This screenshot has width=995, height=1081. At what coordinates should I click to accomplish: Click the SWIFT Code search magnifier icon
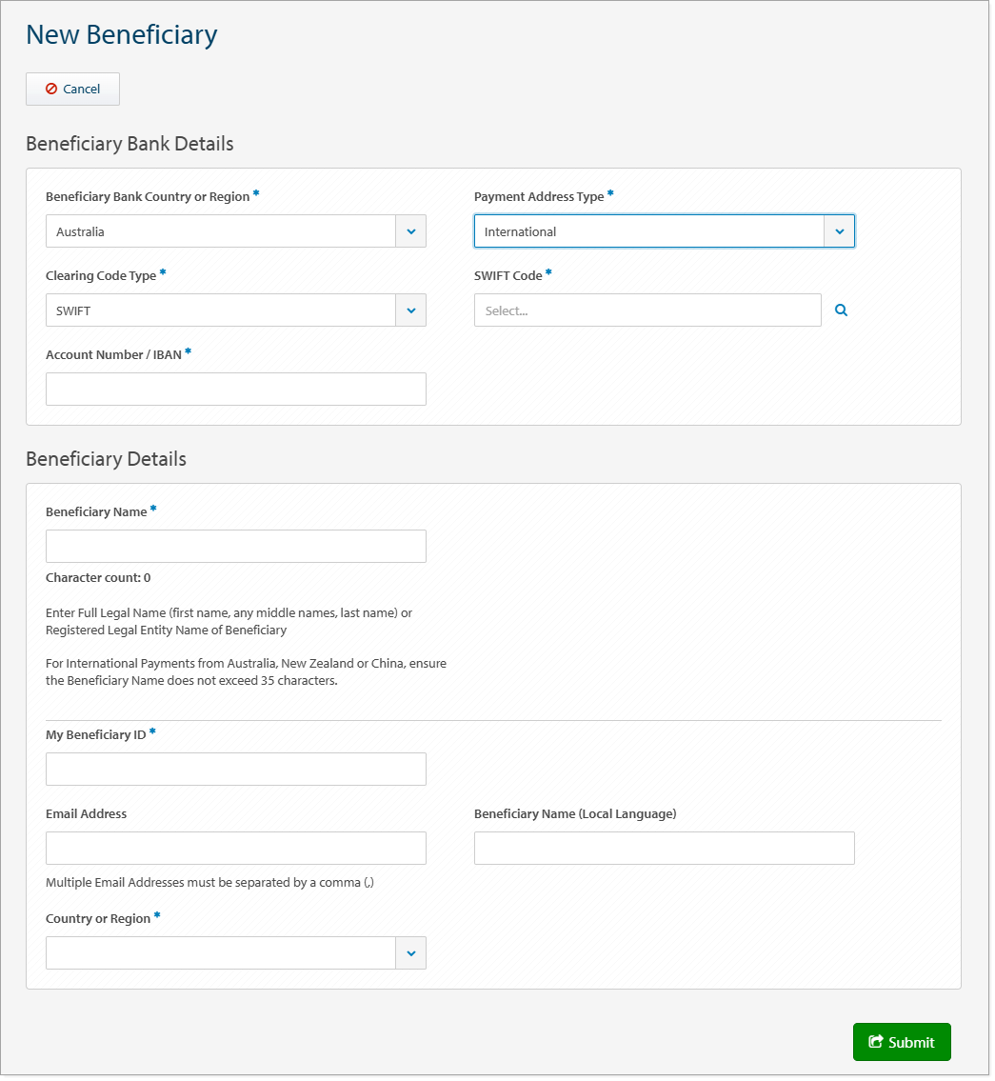[841, 310]
